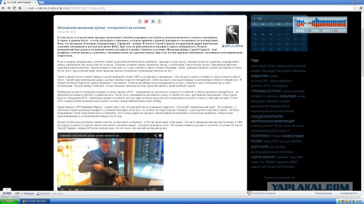The height and width of the screenshot is (204, 364).
Task: Open the author's userpic
Action: [x=232, y=35]
